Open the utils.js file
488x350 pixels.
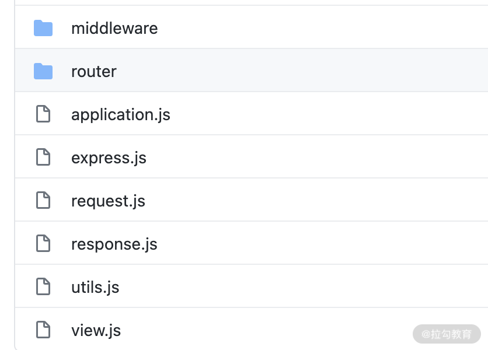[95, 288]
